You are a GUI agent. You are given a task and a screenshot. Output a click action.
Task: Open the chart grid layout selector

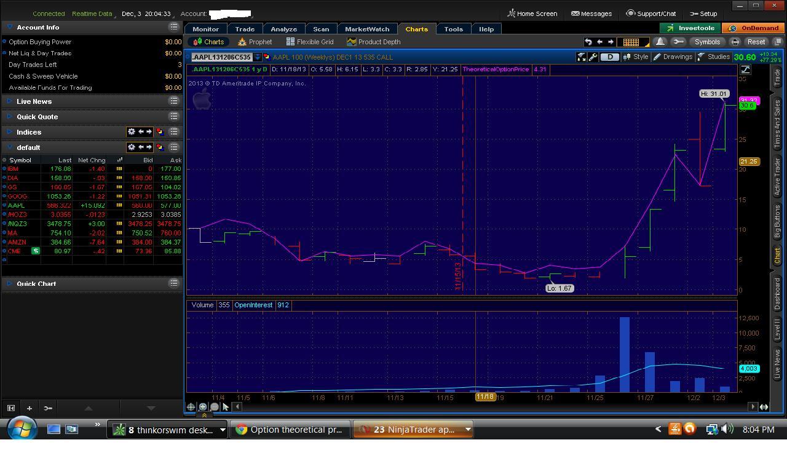(633, 42)
